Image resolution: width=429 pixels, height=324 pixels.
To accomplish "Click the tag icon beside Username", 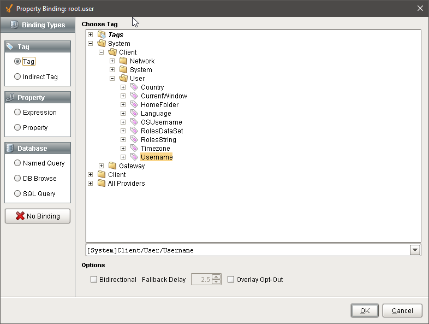I will point(134,157).
